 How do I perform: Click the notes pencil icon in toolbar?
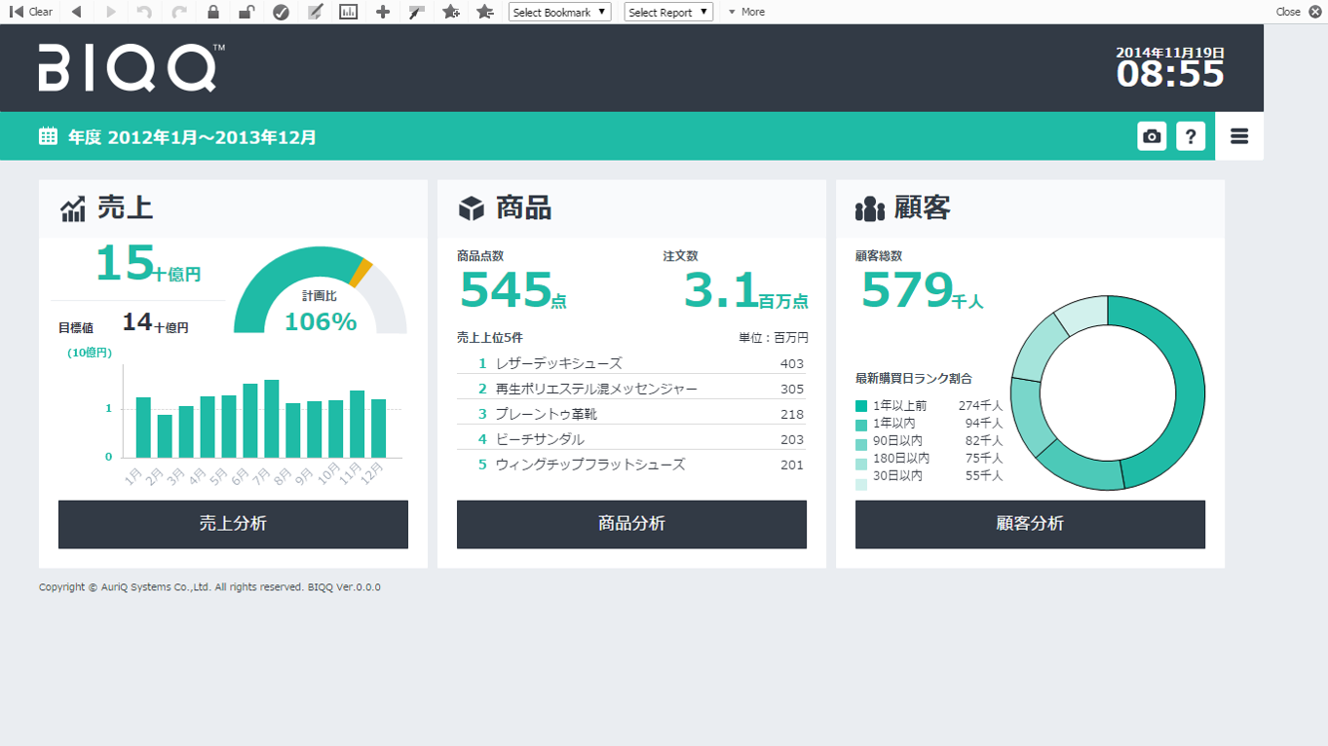(x=315, y=12)
